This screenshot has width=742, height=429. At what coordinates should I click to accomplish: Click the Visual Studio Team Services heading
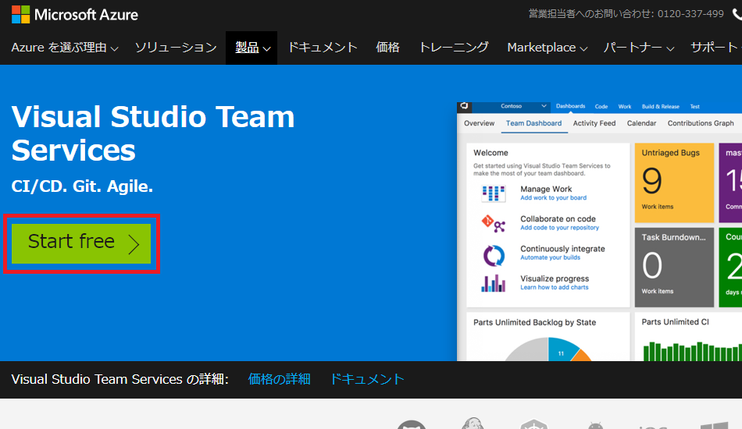tap(153, 133)
